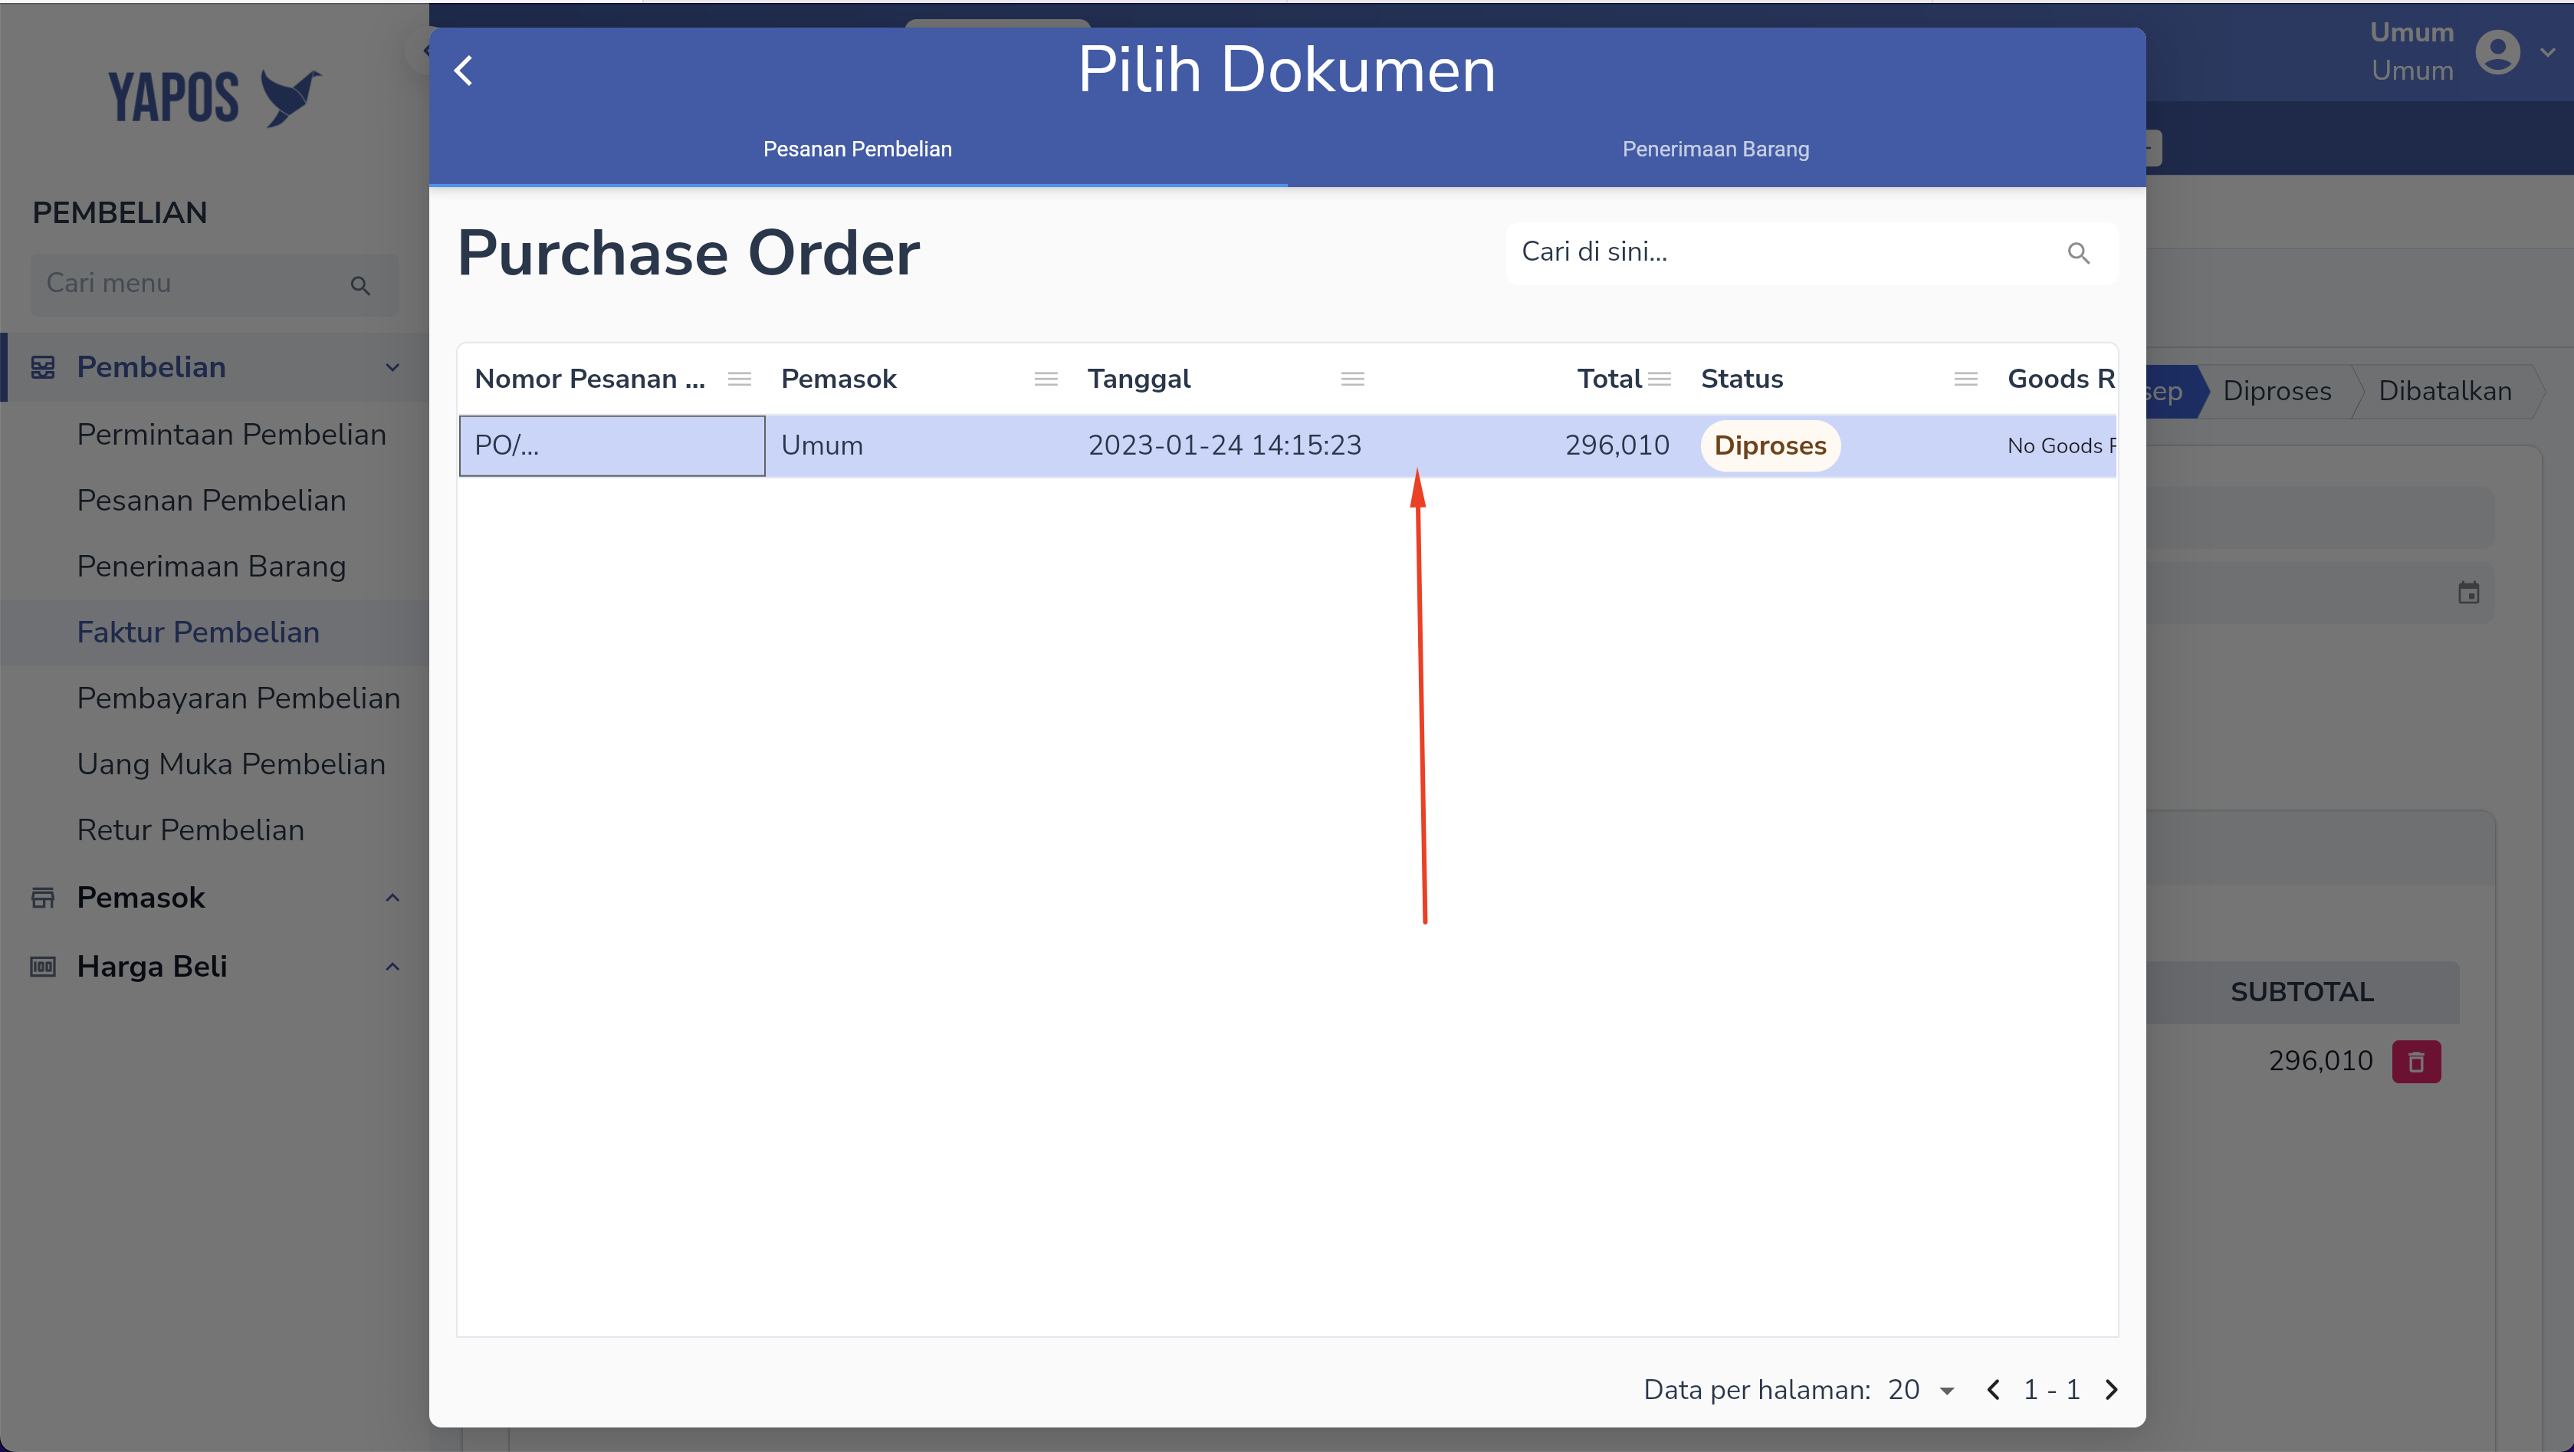
Task: Sort by Status column header
Action: (1742, 379)
